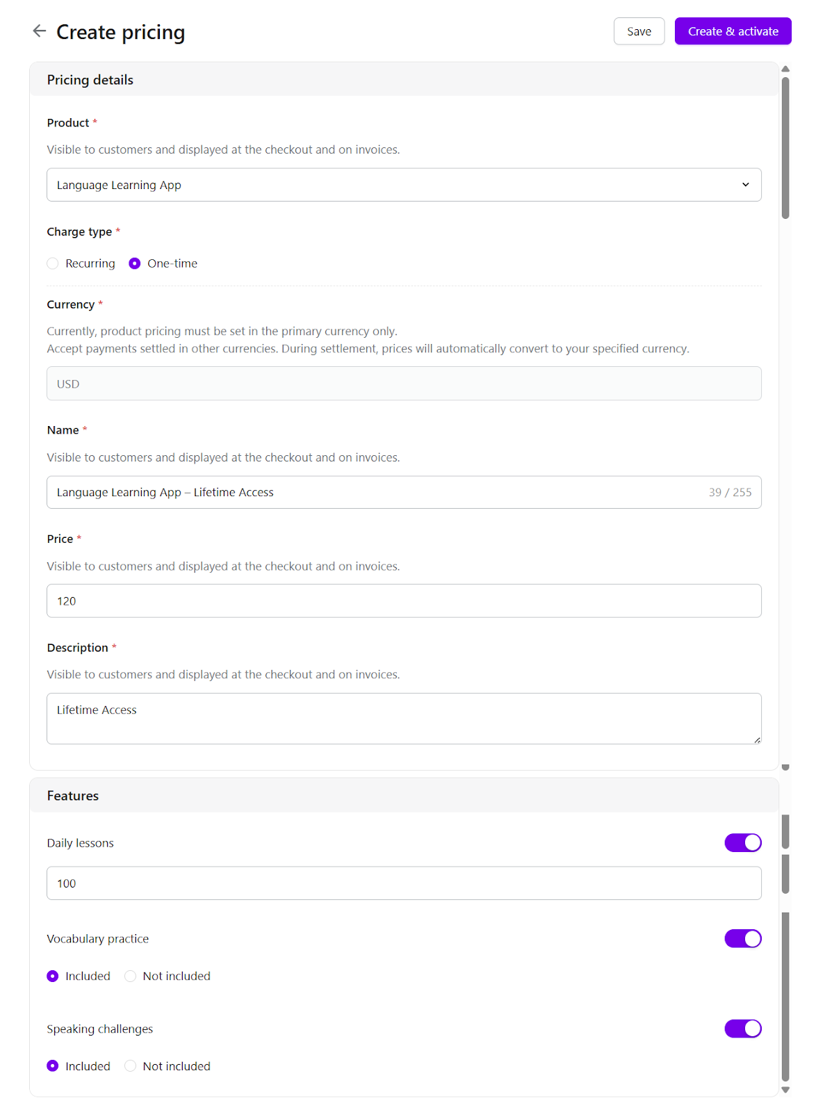Click the Daily lessons value field
The height and width of the screenshot is (1112, 816).
(x=403, y=883)
